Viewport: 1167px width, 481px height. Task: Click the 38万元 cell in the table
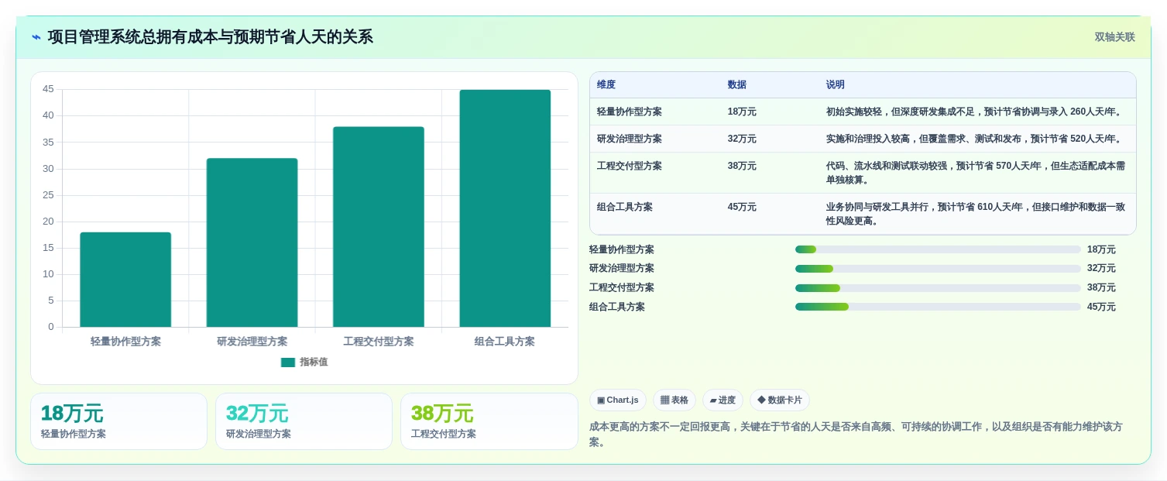click(742, 167)
